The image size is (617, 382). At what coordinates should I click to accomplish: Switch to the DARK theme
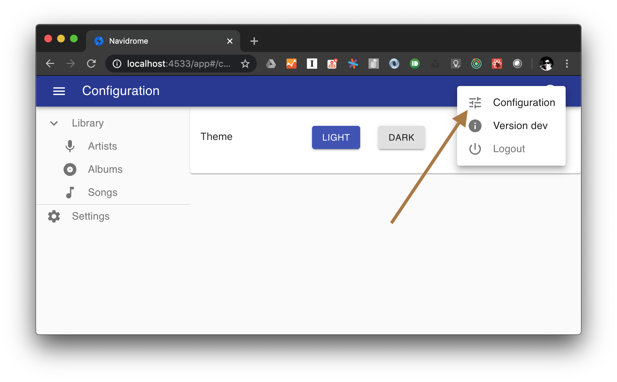(402, 137)
